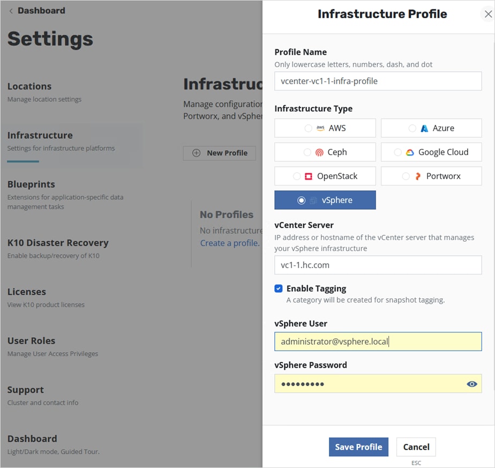
Task: Open the Blueprints settings section
Action: (65, 195)
